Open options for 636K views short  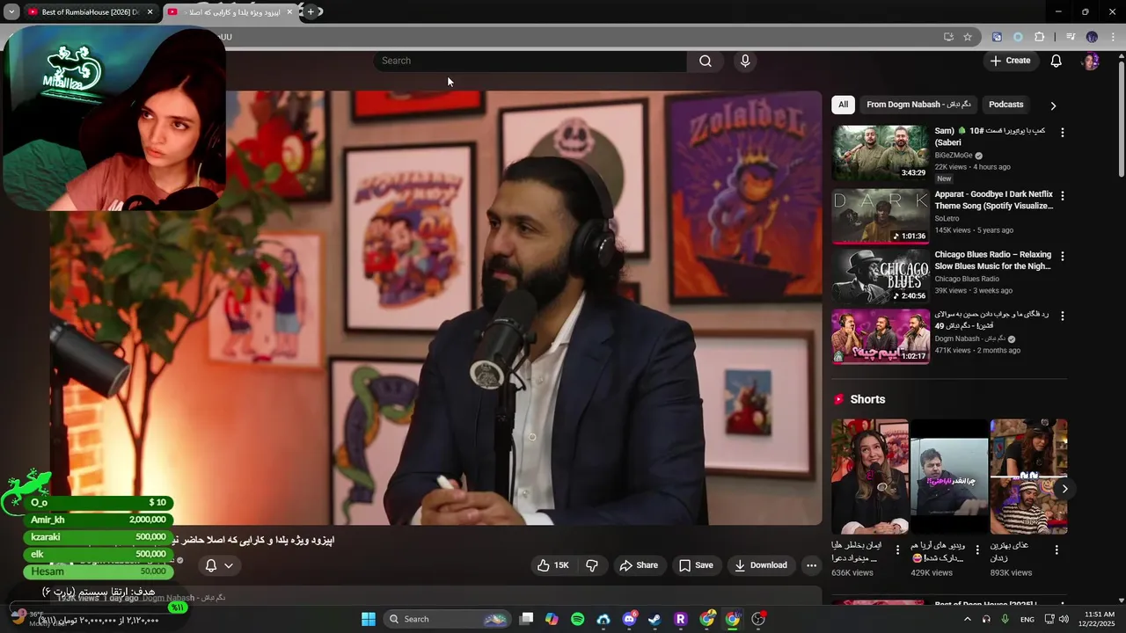(897, 550)
